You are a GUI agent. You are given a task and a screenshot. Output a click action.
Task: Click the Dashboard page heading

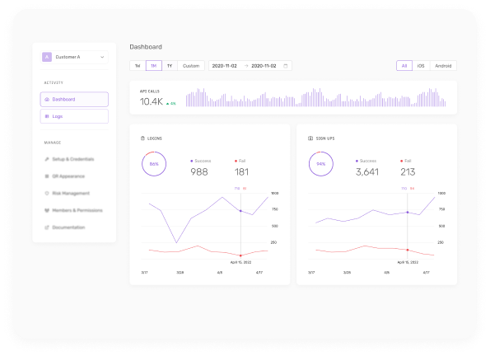pos(146,47)
